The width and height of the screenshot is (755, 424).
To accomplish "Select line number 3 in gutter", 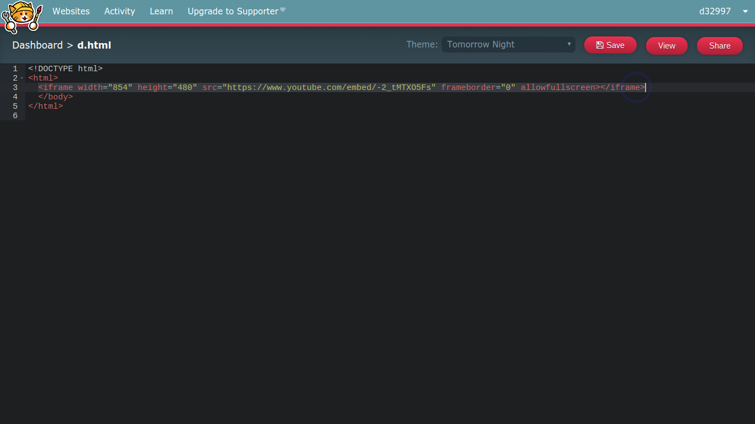I will [x=15, y=88].
